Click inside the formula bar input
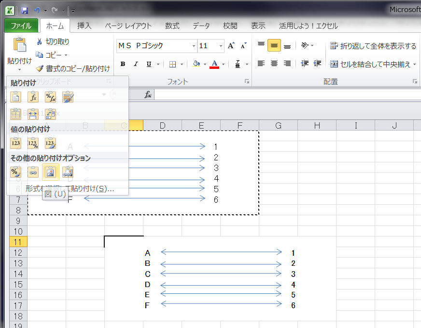421x328 pixels. click(287, 94)
